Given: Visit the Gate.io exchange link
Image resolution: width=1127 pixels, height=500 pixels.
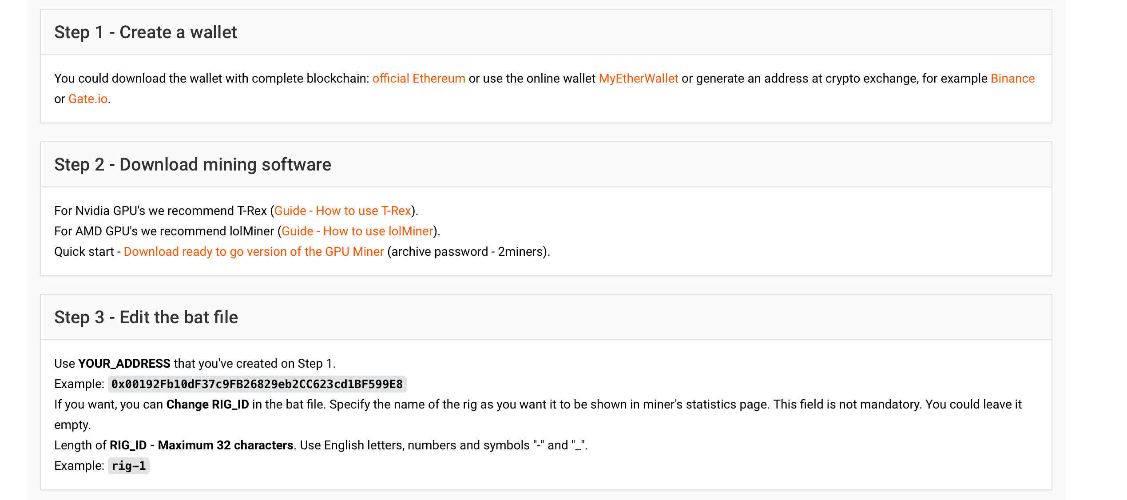Looking at the screenshot, I should (x=88, y=99).
